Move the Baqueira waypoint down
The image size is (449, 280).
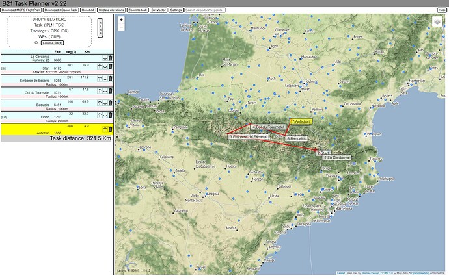[105, 103]
